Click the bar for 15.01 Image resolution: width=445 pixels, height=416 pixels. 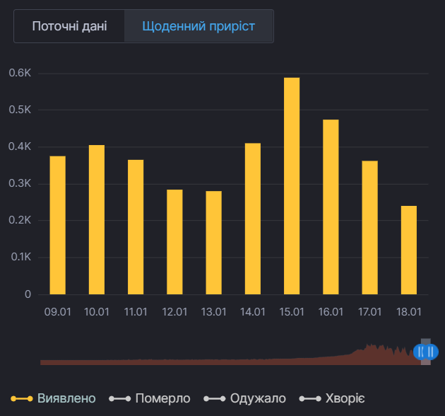tap(292, 186)
